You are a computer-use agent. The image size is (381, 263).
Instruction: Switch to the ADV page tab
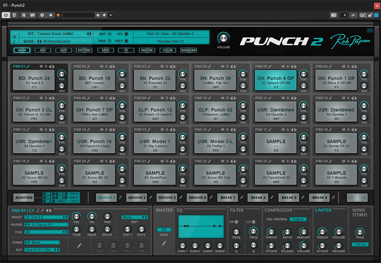tap(43, 50)
